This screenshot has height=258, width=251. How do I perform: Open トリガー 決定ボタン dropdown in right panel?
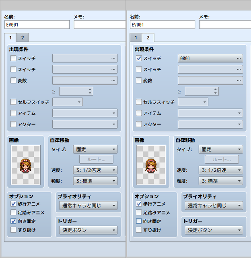(x=214, y=230)
